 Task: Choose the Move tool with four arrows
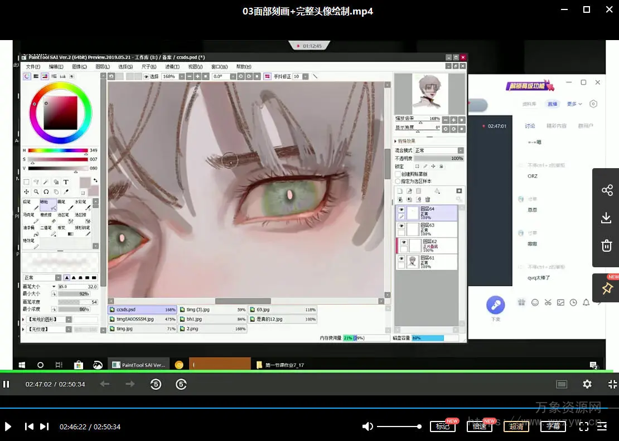tap(26, 192)
